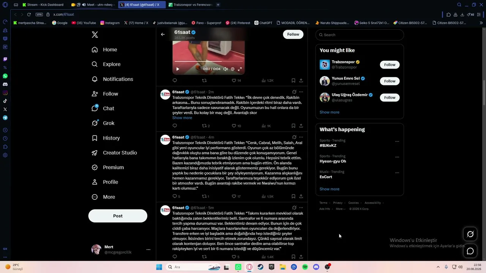
Task: Open Chat in the X sidebar
Action: tap(103, 108)
